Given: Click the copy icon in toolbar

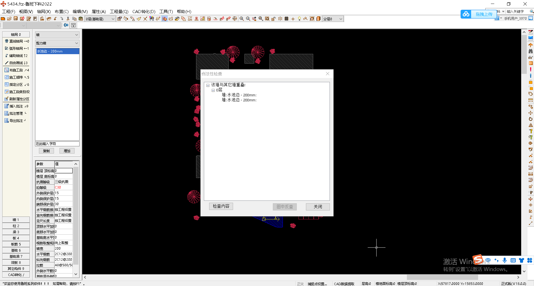Looking at the screenshot, I should point(74,19).
